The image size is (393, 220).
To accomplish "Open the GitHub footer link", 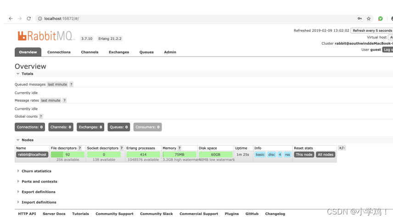I will [252, 214].
